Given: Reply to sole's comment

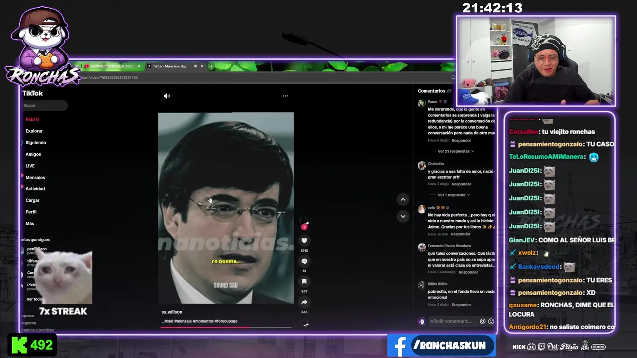Looking at the screenshot, I should (460, 234).
